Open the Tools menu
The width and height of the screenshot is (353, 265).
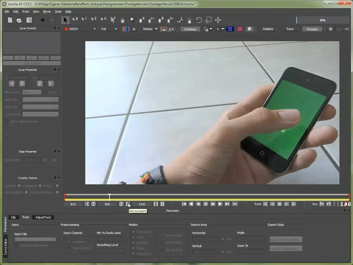tap(58, 11)
